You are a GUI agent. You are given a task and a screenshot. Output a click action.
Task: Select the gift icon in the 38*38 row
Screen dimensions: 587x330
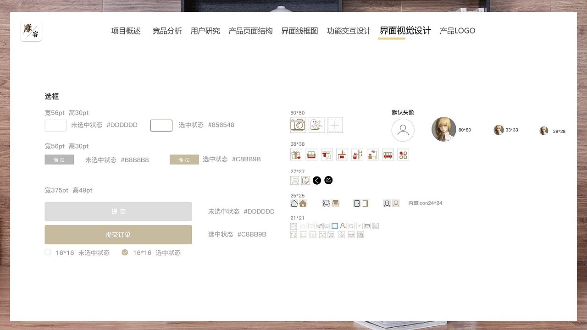[296, 154]
